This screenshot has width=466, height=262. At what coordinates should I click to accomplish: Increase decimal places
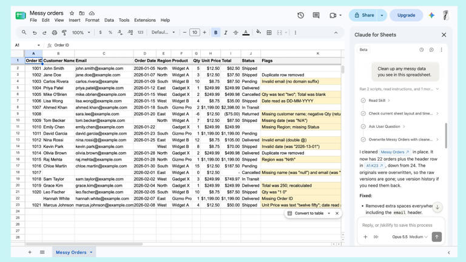click(130, 33)
